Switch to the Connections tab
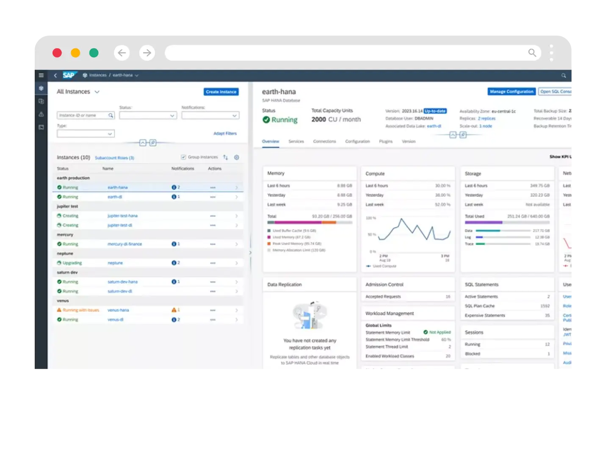597x461 pixels. 324,142
